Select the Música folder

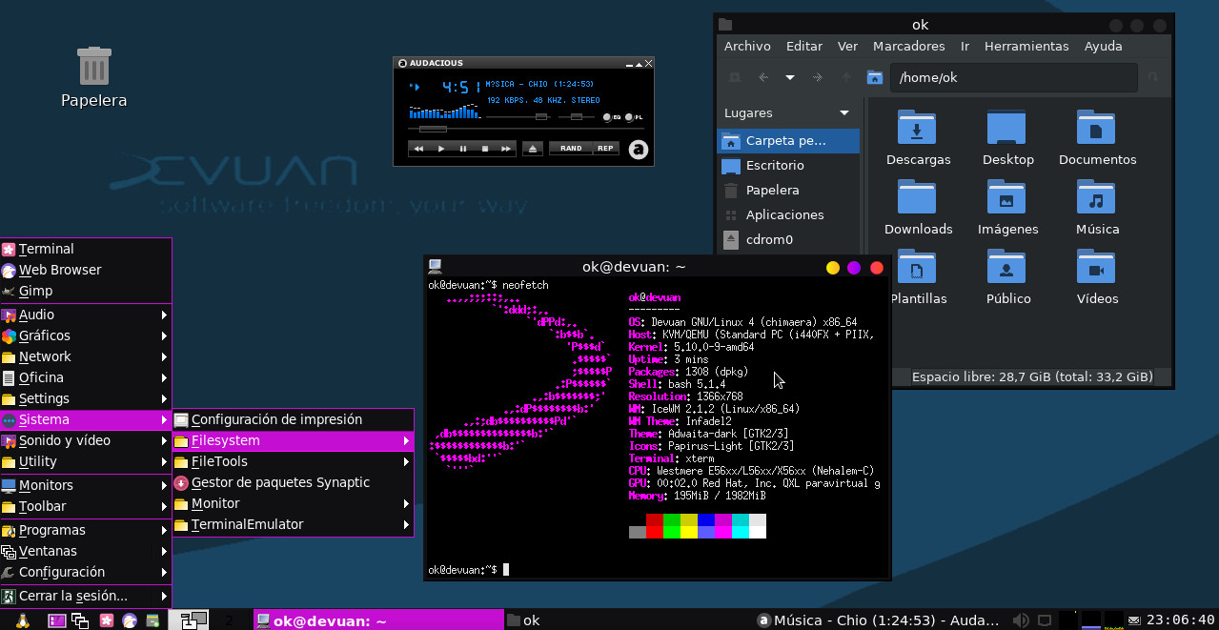1097,207
